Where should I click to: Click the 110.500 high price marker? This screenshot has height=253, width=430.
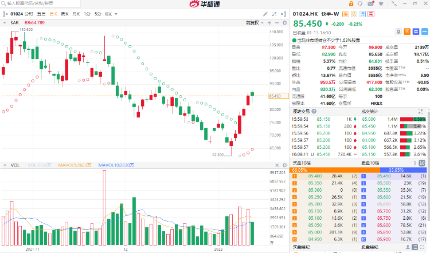pyautogui.click(x=26, y=30)
